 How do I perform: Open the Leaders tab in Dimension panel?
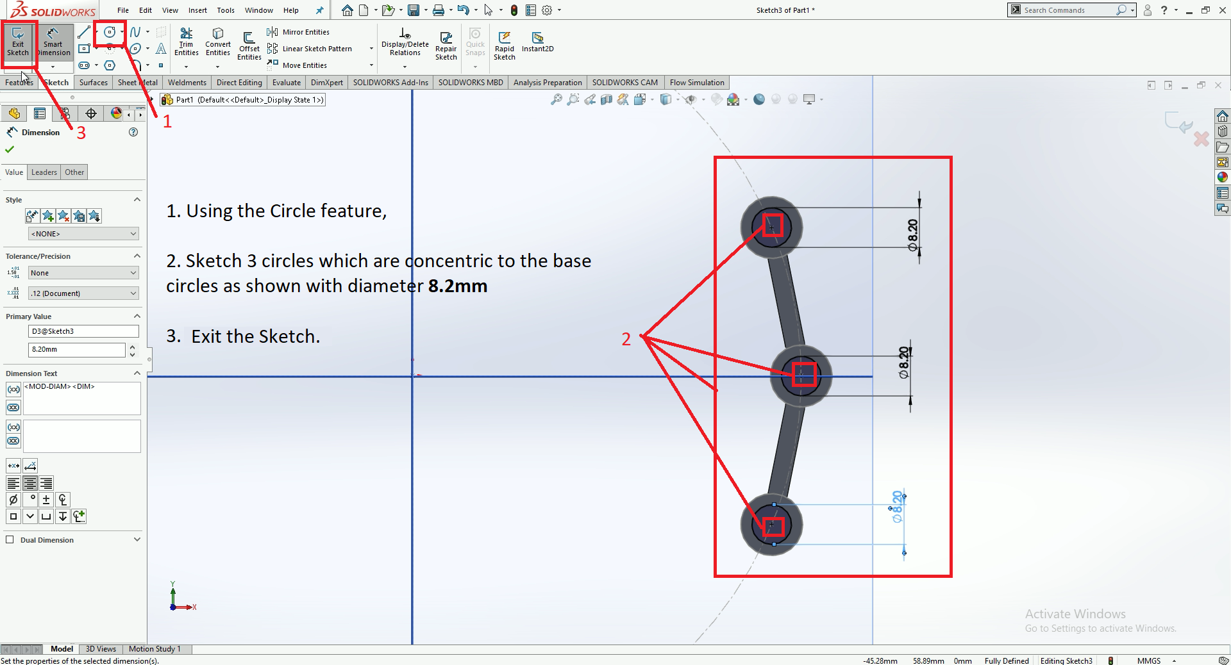(44, 172)
